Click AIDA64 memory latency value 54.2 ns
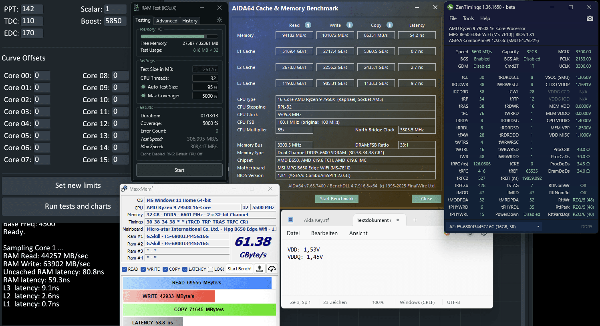600x326 pixels. tap(417, 35)
